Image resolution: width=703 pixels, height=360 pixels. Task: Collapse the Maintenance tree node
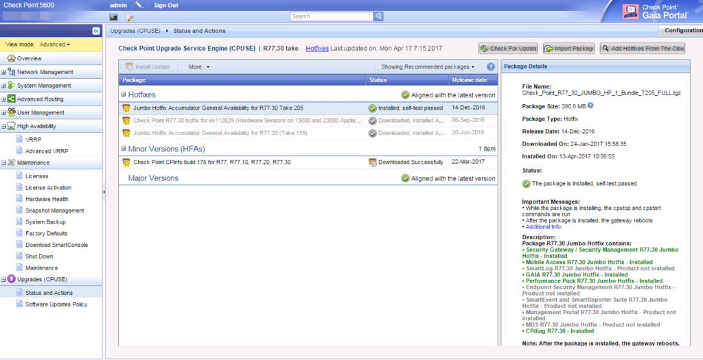tap(3, 163)
